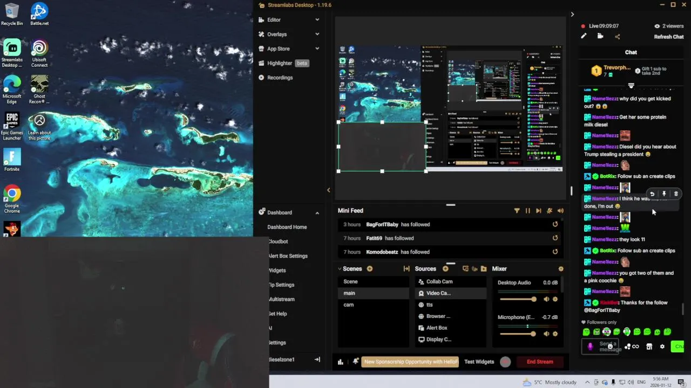Add a source folder in Sources panel
This screenshot has width=691, height=388.
click(484, 268)
